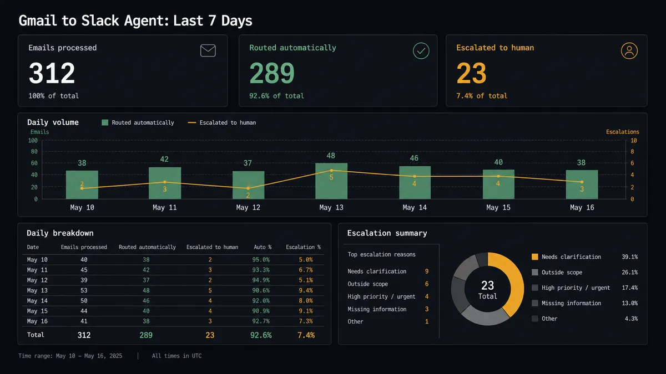Click the '95.0%' auto percentage cell
The image size is (666, 374).
click(x=260, y=260)
